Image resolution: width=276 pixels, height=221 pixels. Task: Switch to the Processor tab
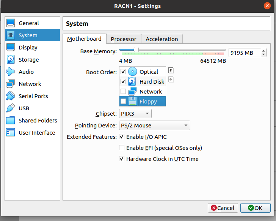pyautogui.click(x=124, y=39)
